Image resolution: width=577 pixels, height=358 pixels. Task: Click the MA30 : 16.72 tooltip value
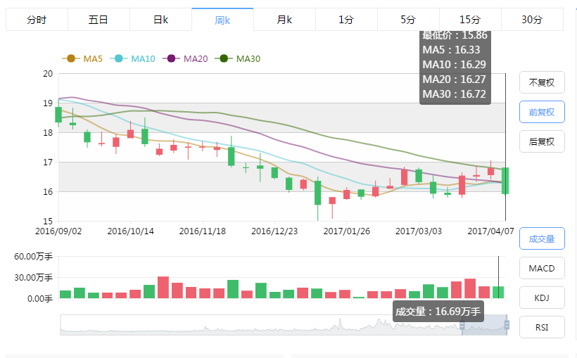454,94
